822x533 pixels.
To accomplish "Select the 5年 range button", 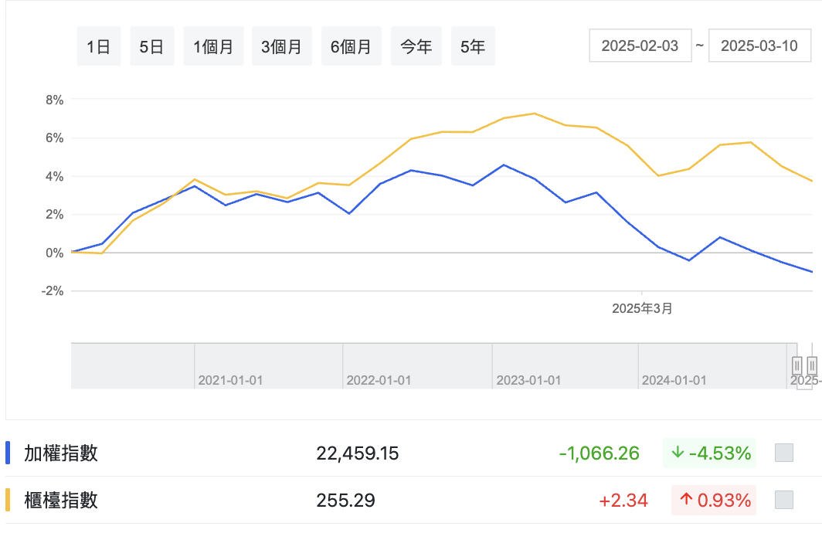I will (473, 46).
